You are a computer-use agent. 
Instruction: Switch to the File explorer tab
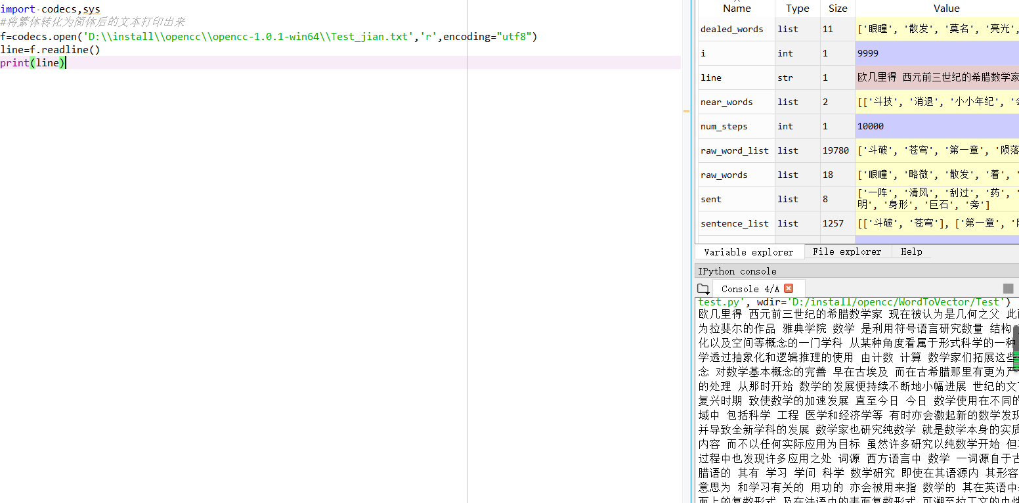pos(847,251)
